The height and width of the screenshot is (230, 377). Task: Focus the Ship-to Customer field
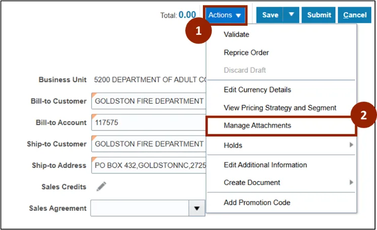pos(148,144)
